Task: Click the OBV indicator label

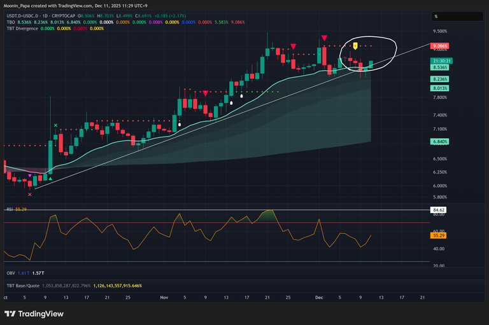Action: click(10, 273)
